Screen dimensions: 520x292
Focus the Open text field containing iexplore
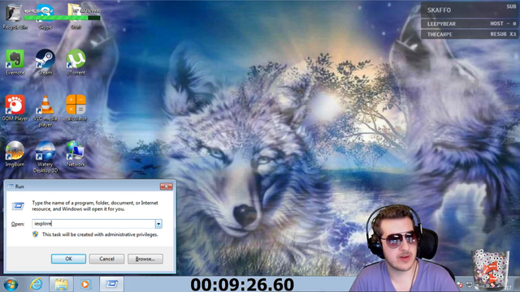[x=93, y=224]
